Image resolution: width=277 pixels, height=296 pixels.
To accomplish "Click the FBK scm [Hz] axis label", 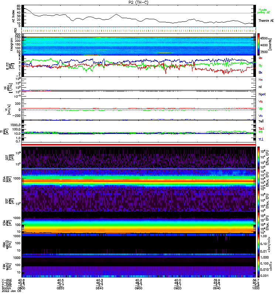I will click(7, 266).
